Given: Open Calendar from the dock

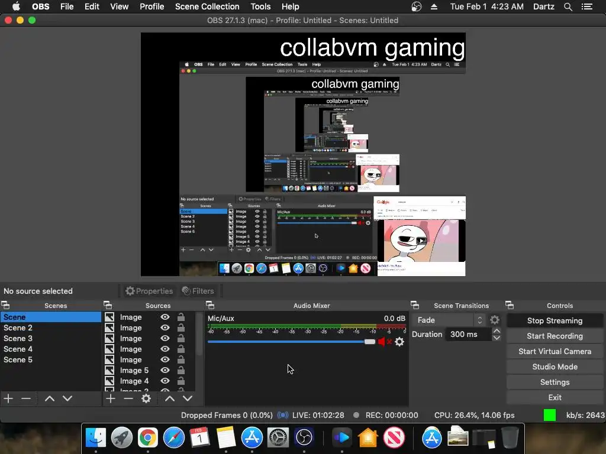Looking at the screenshot, I should click(200, 438).
